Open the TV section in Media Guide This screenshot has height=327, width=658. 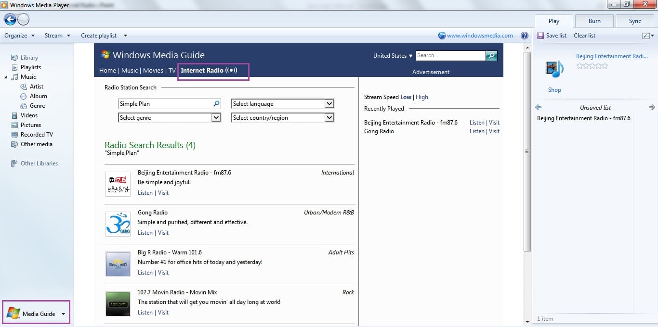click(172, 70)
